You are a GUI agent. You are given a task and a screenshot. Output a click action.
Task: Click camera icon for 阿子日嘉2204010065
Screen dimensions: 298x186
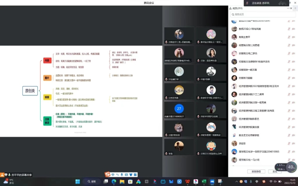click(x=294, y=152)
